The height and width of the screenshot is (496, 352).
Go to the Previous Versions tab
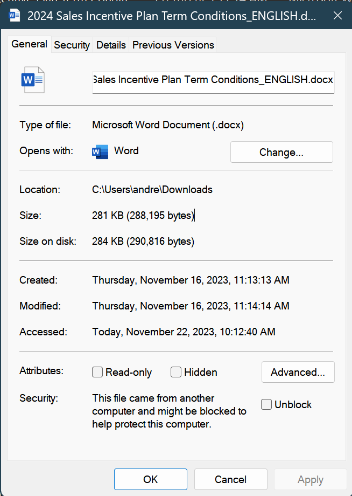(x=173, y=45)
